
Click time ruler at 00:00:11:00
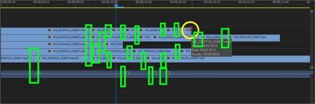(x=281, y=2)
